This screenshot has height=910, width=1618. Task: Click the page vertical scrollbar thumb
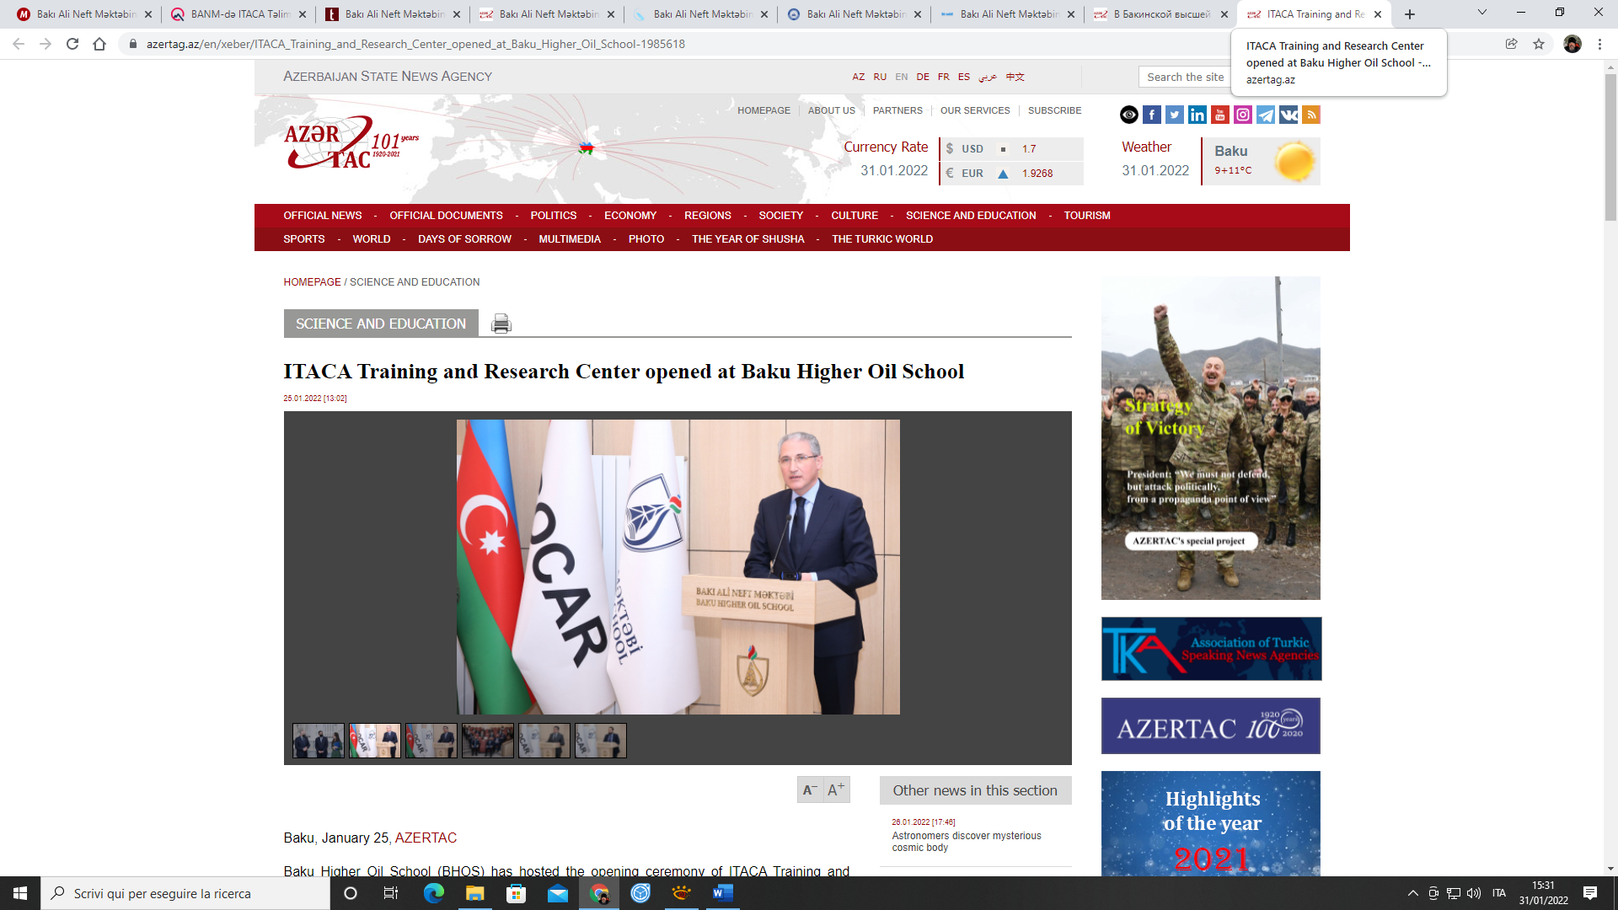point(1610,147)
